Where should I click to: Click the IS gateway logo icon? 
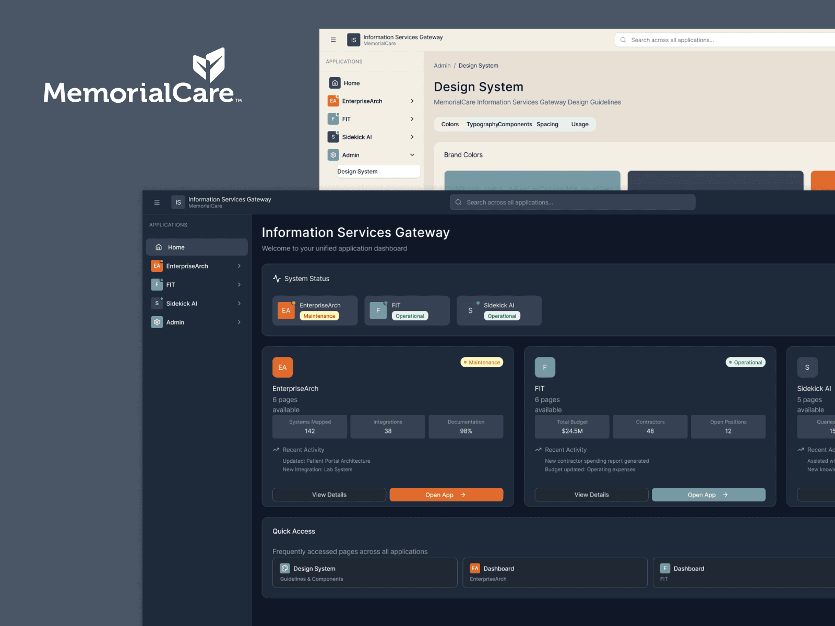point(178,202)
